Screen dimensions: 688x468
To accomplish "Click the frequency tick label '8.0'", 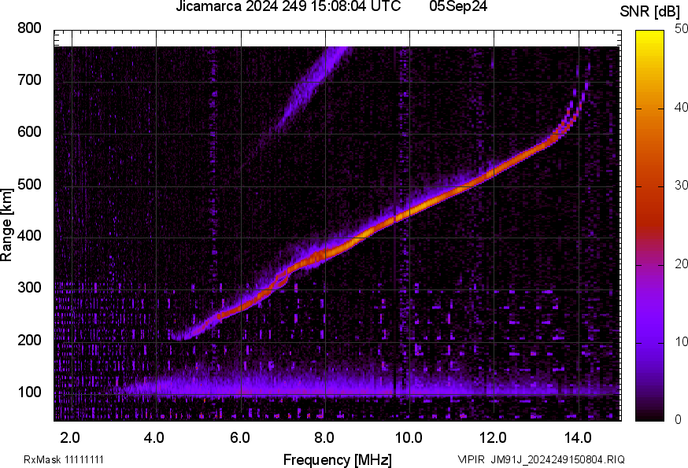I will coord(324,437).
